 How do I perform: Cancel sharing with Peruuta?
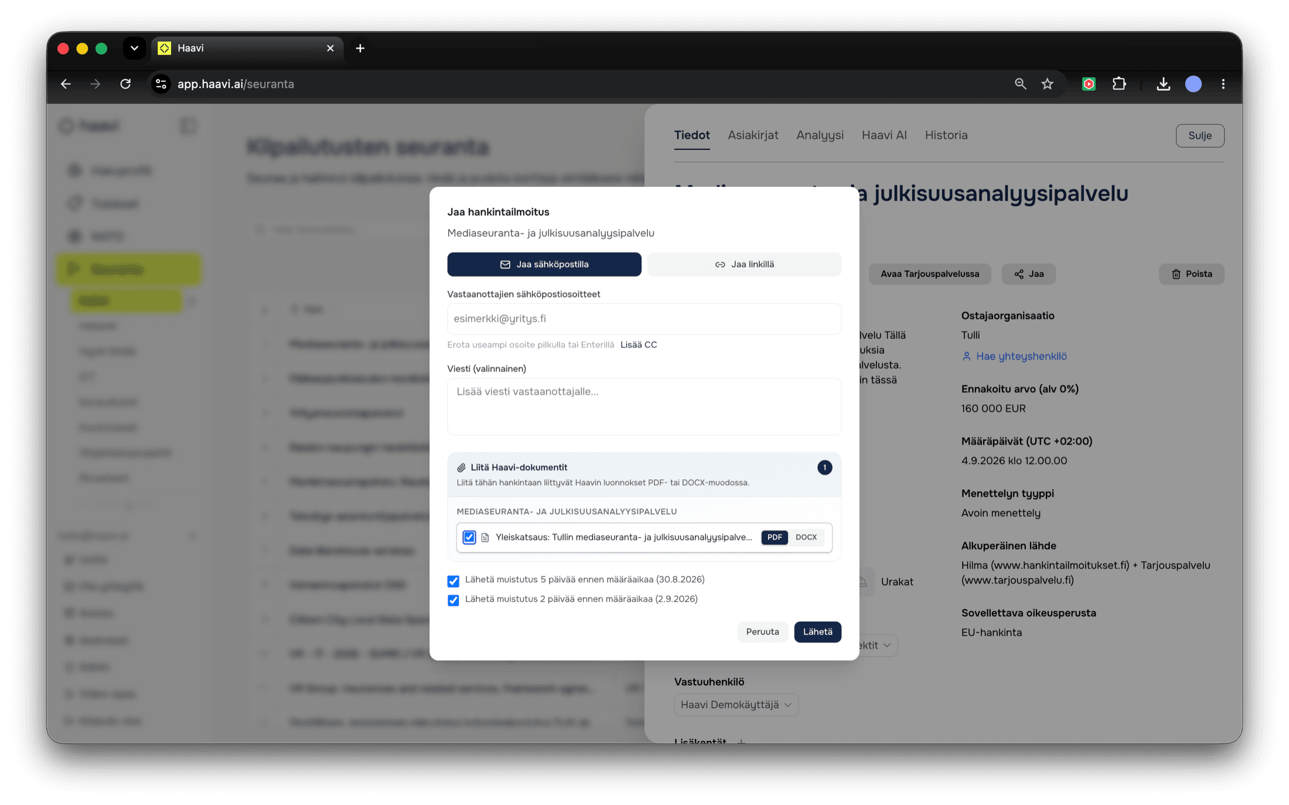(762, 632)
